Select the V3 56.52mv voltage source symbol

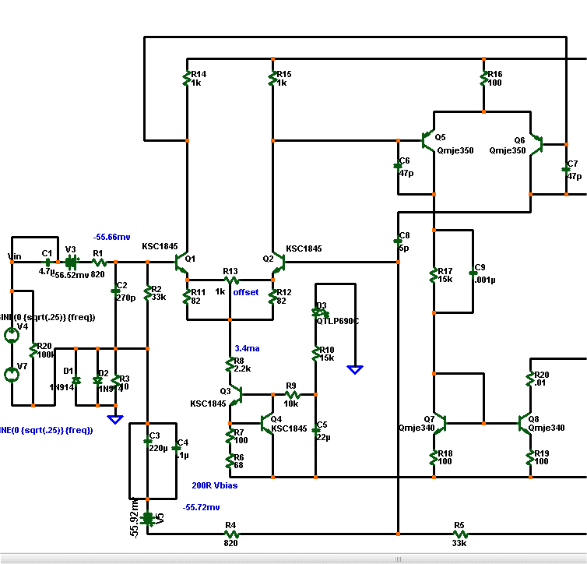[71, 263]
